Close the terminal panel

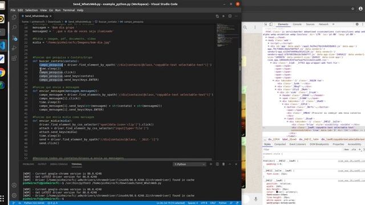click(236, 164)
